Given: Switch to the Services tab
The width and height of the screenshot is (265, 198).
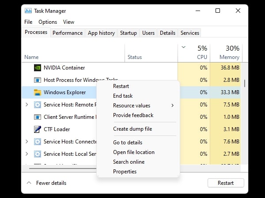Looking at the screenshot, I should click(x=190, y=33).
